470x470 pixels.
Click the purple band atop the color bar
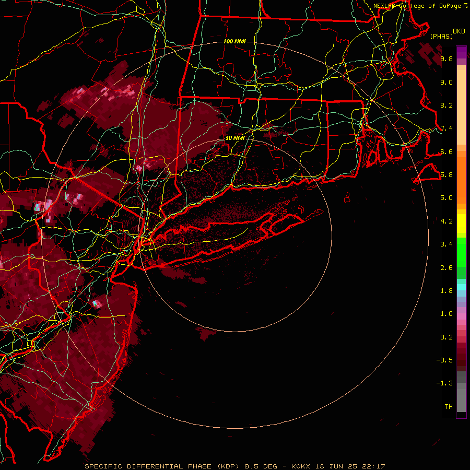click(x=461, y=52)
